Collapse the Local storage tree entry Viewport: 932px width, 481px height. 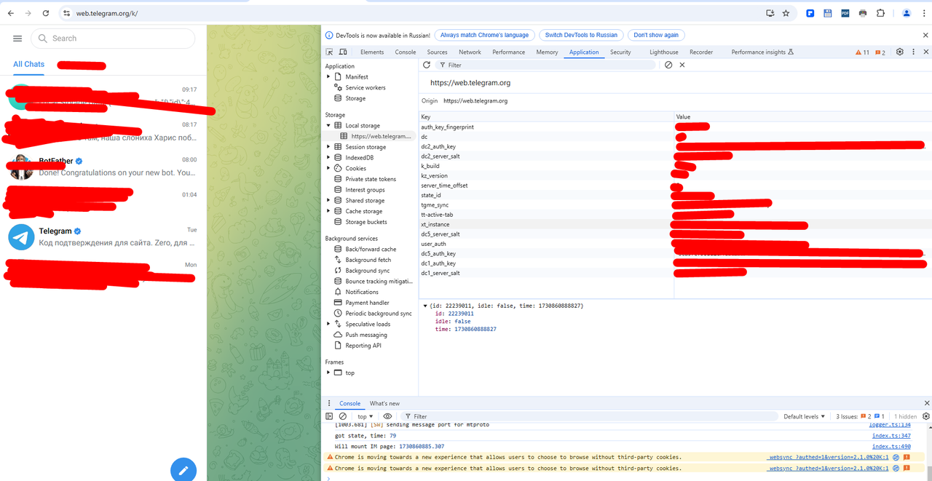[x=329, y=124]
